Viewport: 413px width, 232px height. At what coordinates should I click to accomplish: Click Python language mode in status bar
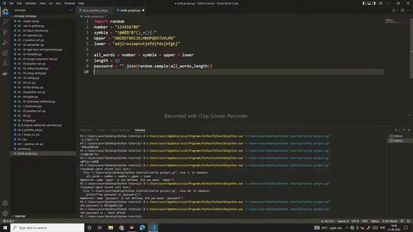(x=375, y=221)
